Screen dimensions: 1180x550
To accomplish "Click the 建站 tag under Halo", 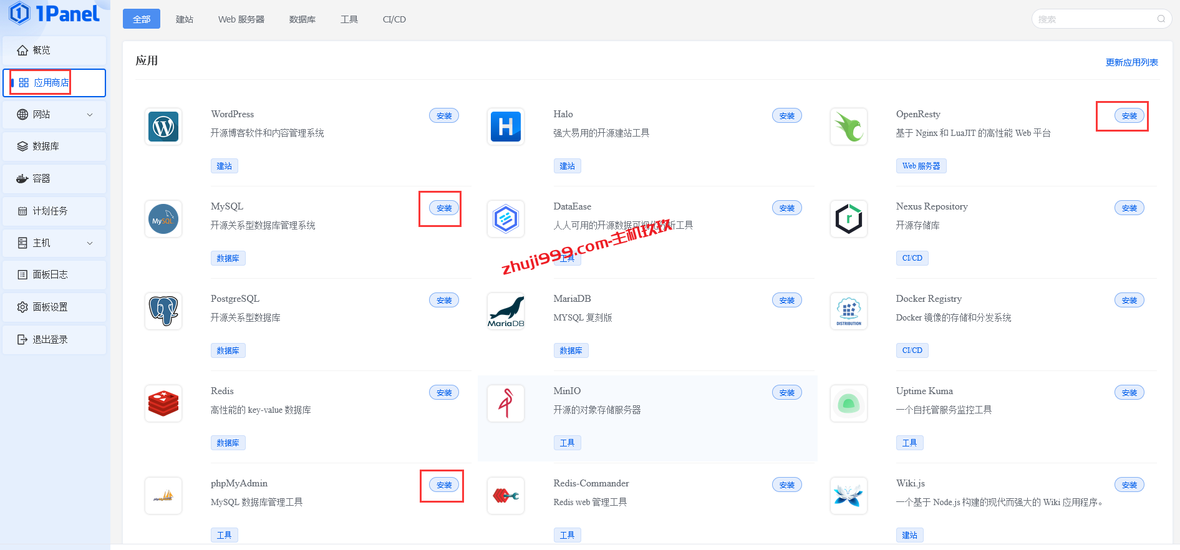I will point(568,166).
